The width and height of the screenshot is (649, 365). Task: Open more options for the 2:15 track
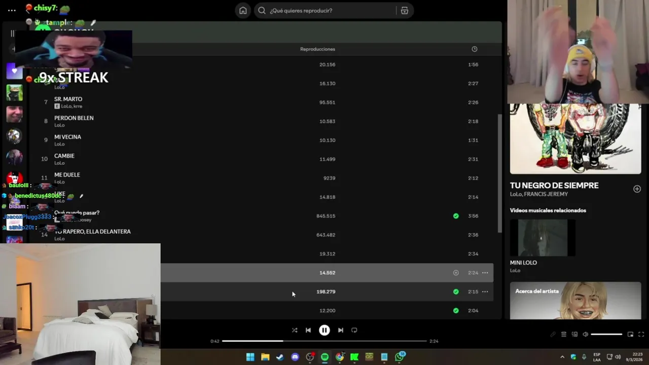click(x=485, y=291)
